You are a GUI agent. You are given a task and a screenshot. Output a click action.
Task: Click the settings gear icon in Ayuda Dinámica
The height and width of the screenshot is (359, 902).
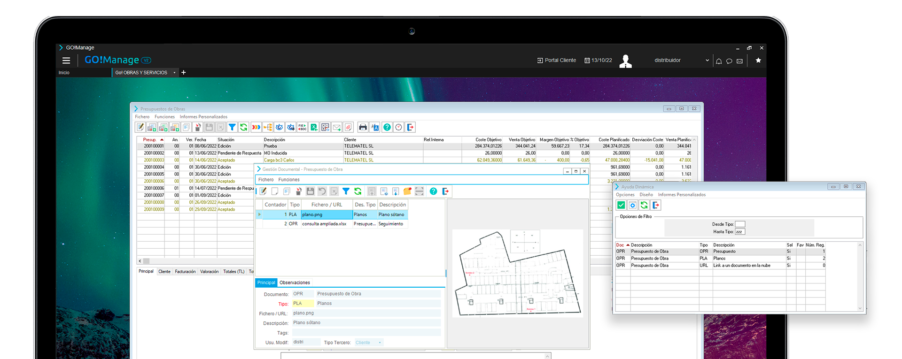632,205
